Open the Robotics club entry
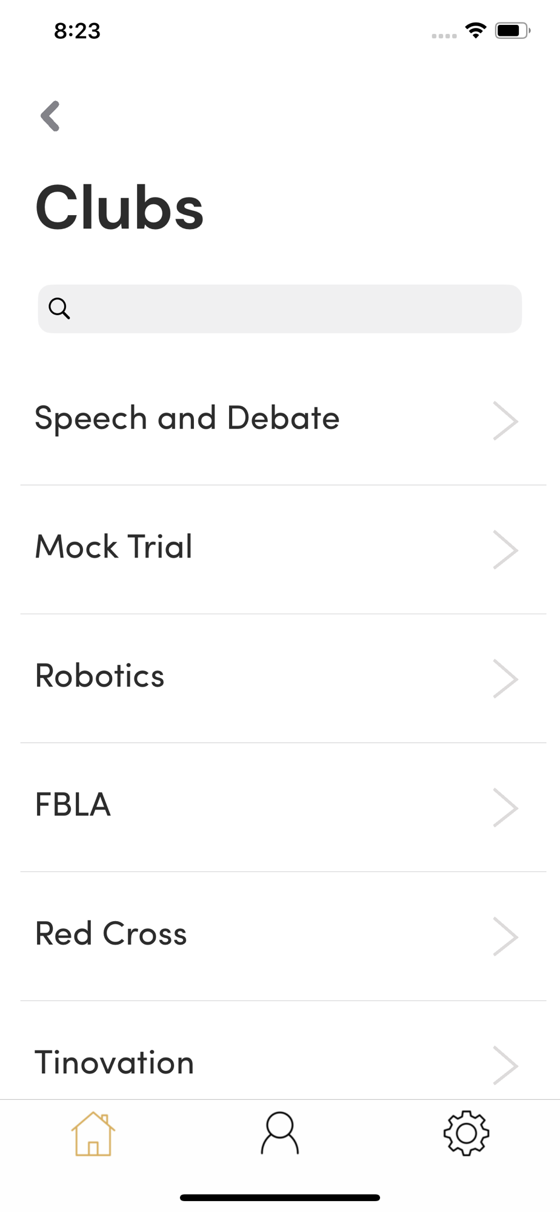560x1212 pixels. tap(100, 676)
